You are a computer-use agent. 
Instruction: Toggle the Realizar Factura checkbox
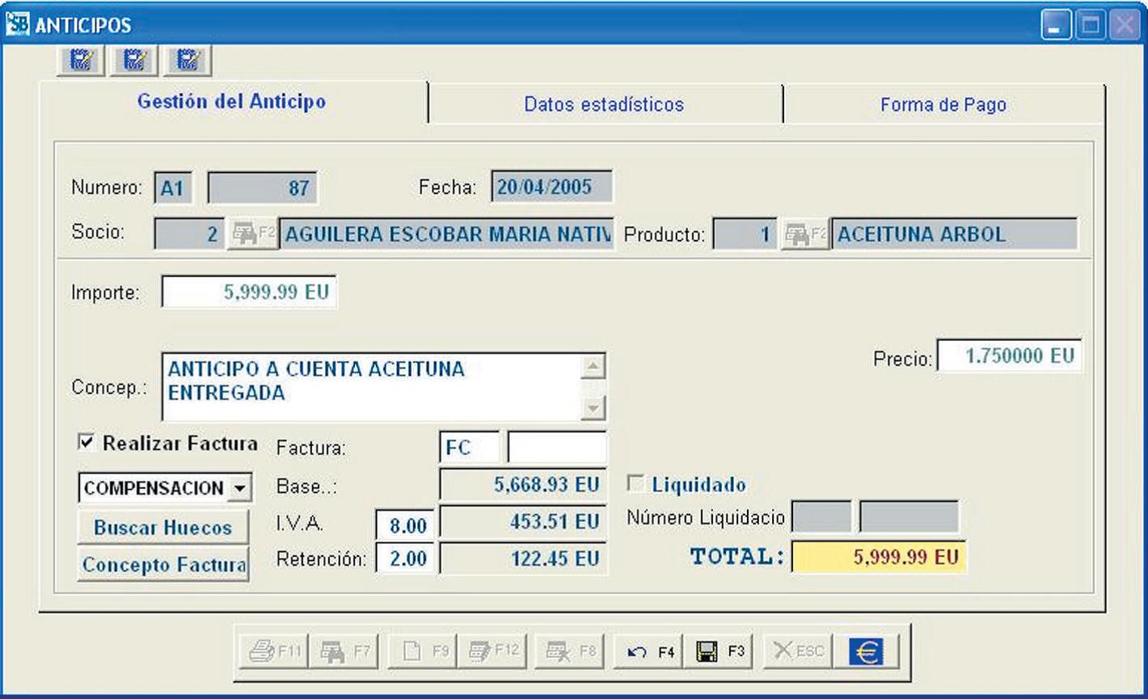pos(85,442)
